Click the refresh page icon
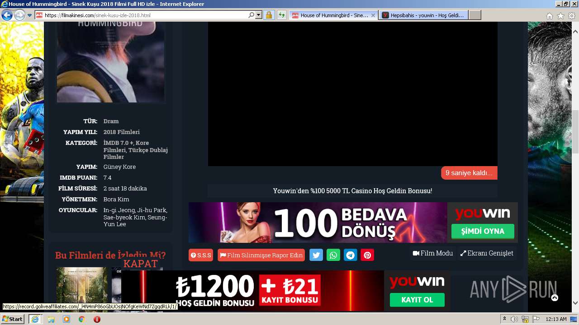 pos(281,15)
